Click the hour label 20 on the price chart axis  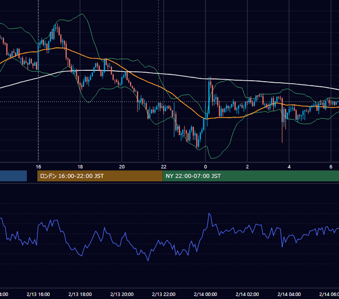122,167
